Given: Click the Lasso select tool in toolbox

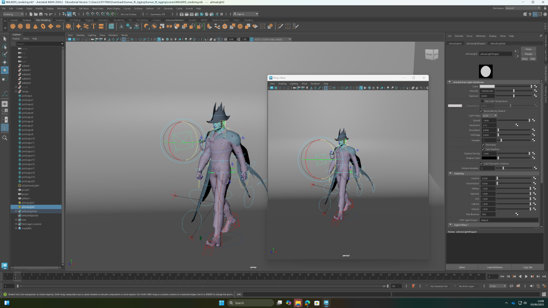Looking at the screenshot, I should pyautogui.click(x=5, y=47).
